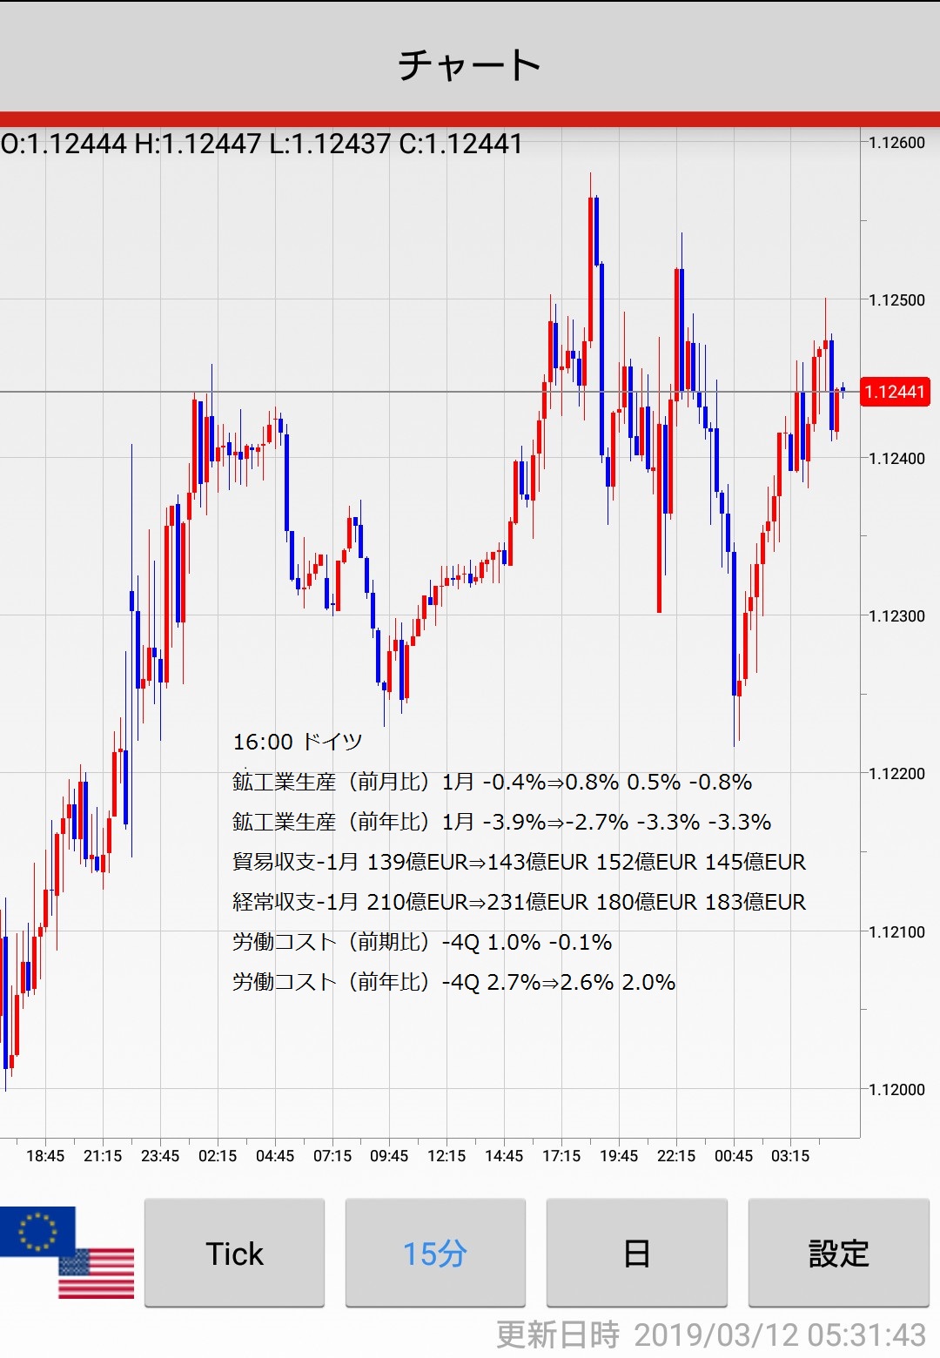Tap the red 1.12441 current price label
Screen dimensions: 940x1358
[x=895, y=392]
